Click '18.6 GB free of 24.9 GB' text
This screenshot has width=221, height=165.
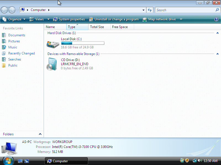tap(77, 47)
